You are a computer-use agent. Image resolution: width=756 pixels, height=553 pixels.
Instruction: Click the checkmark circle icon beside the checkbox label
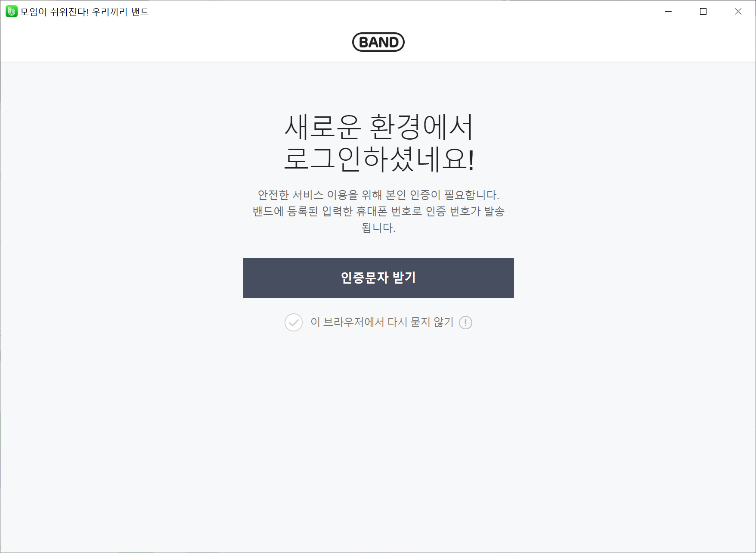[x=293, y=322]
